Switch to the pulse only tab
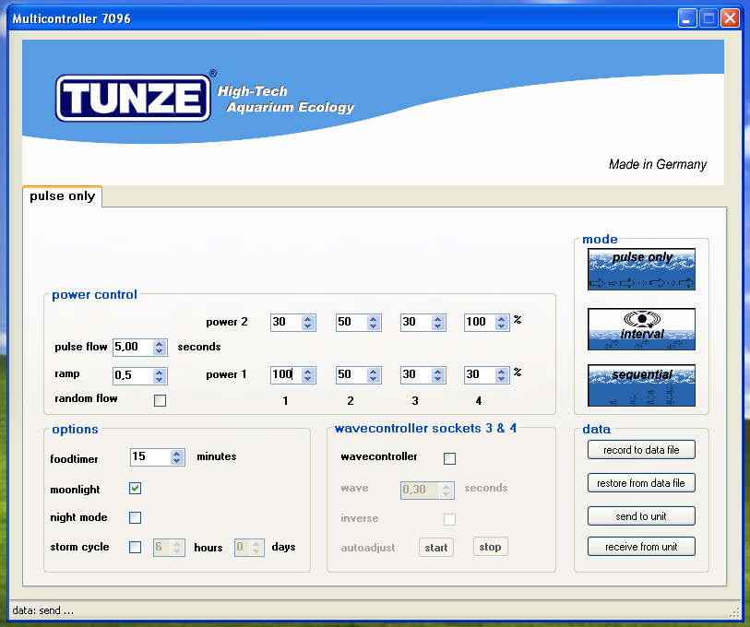 (62, 196)
